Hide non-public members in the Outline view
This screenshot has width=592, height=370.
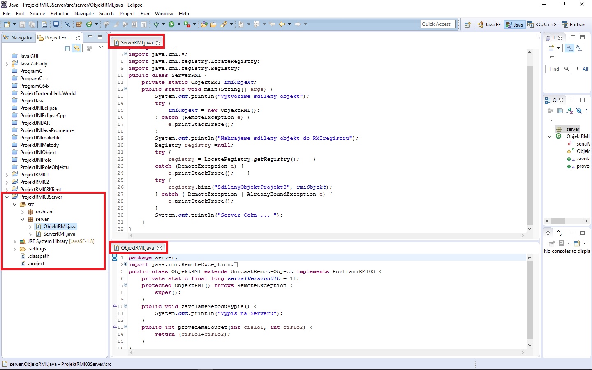(579, 111)
